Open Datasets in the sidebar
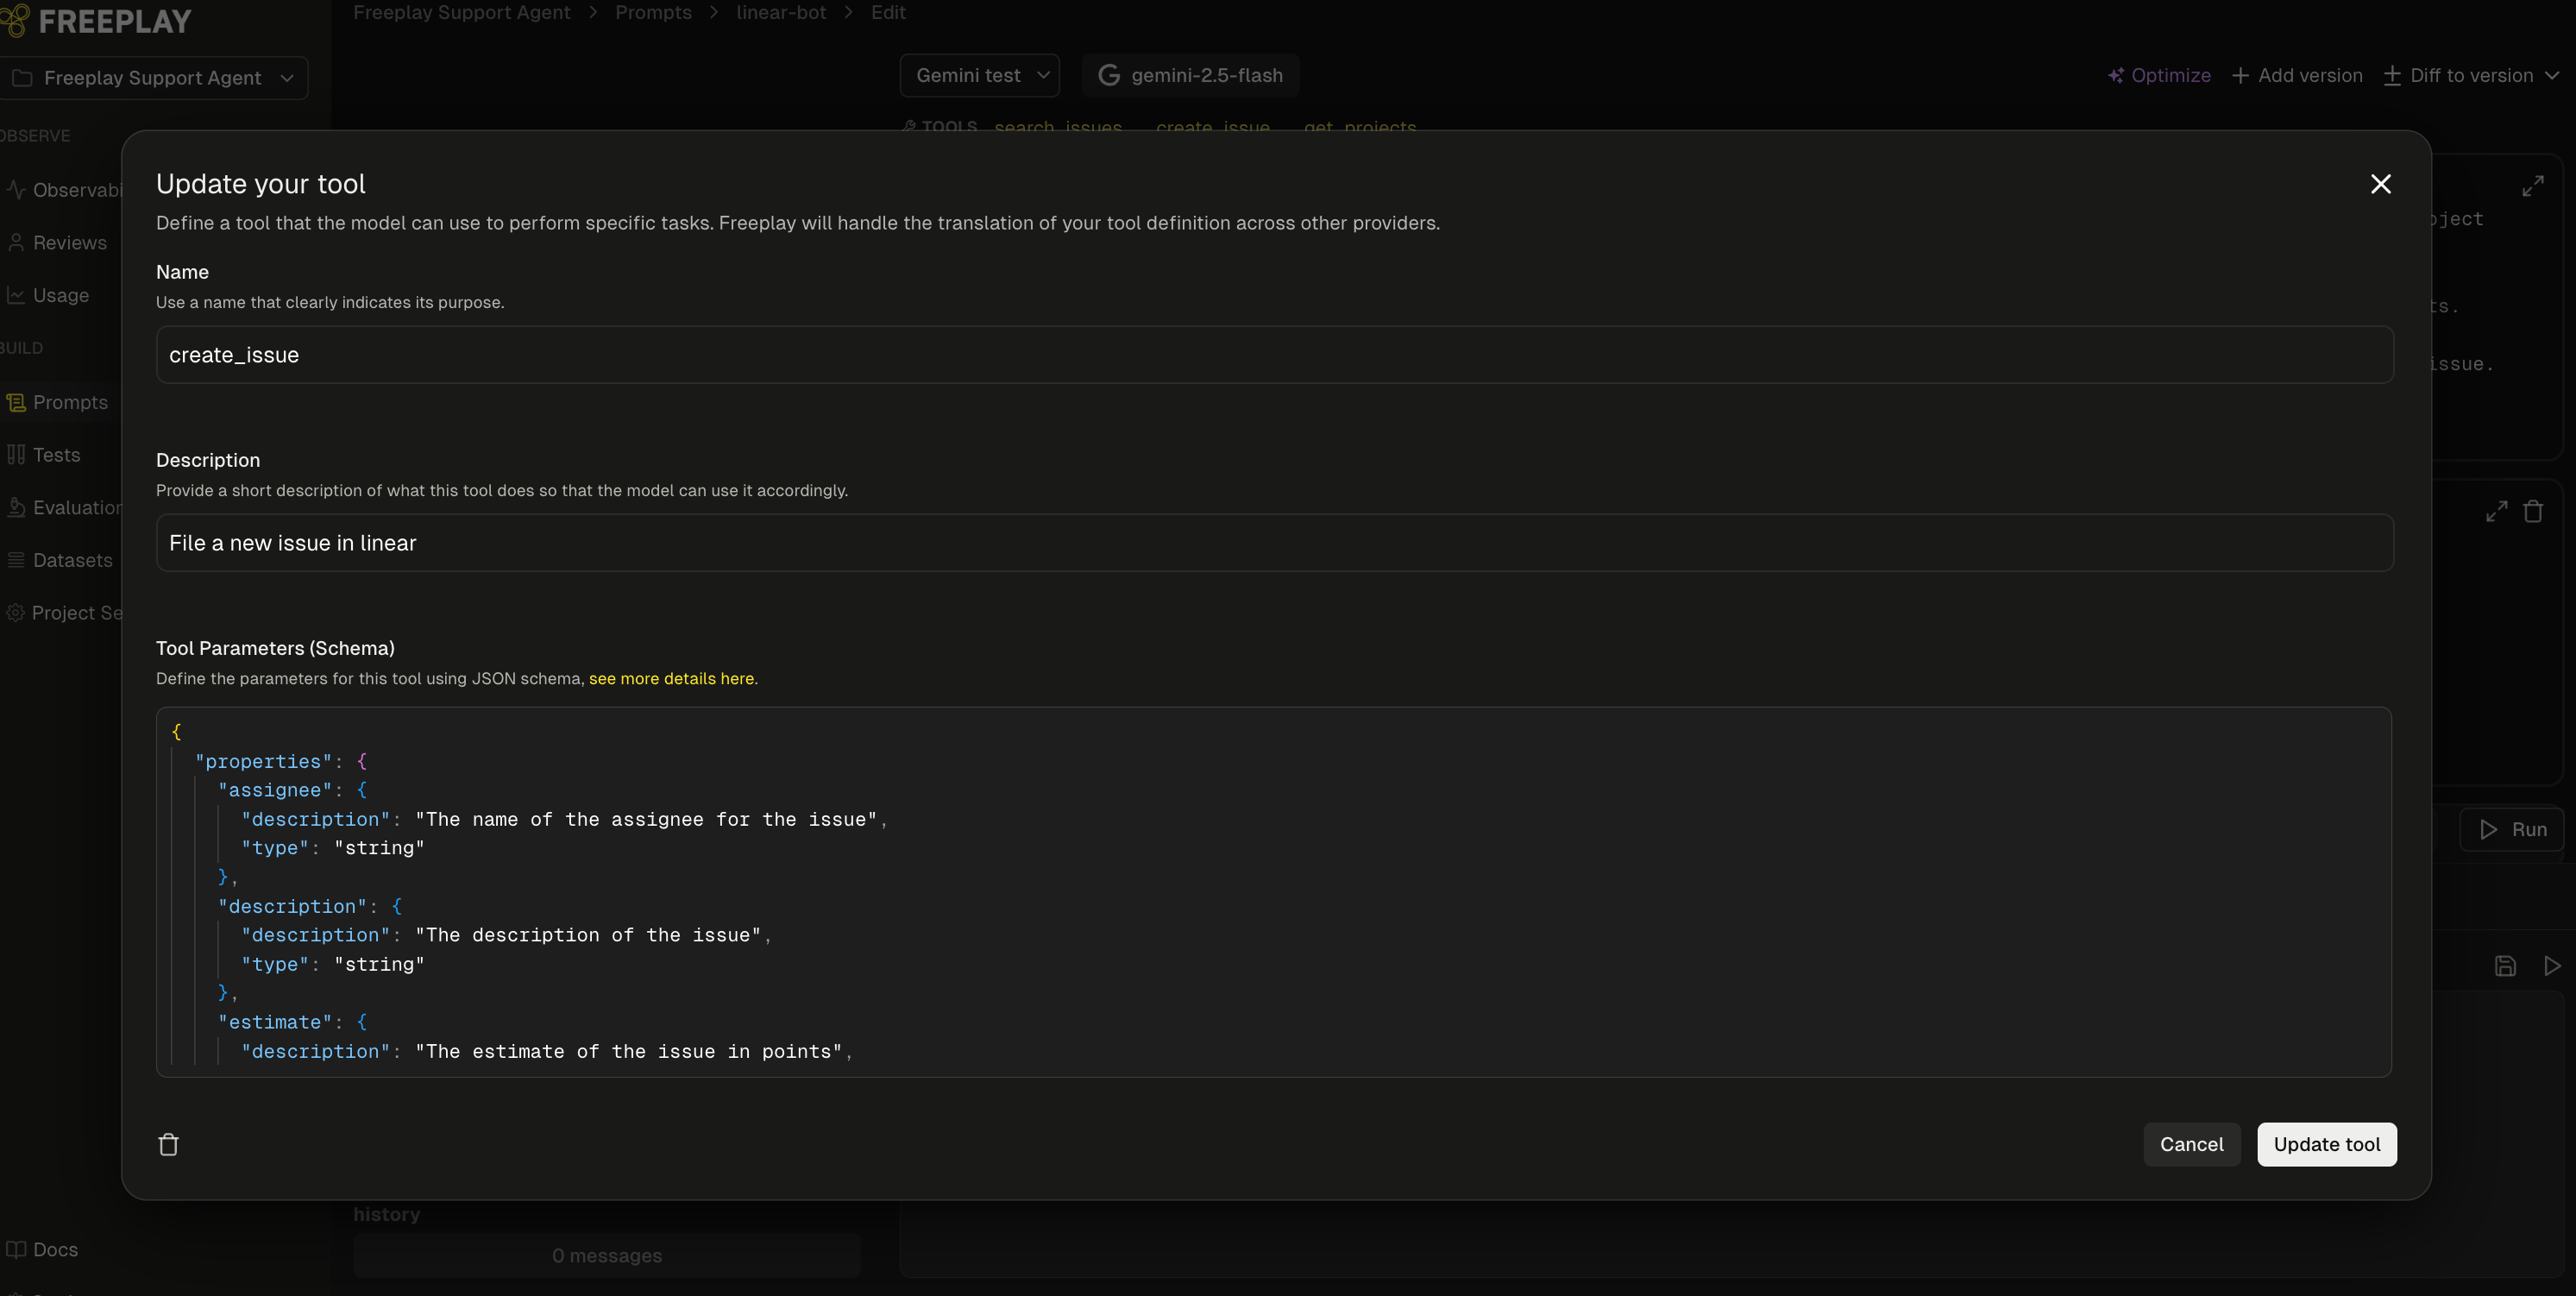 [x=72, y=560]
